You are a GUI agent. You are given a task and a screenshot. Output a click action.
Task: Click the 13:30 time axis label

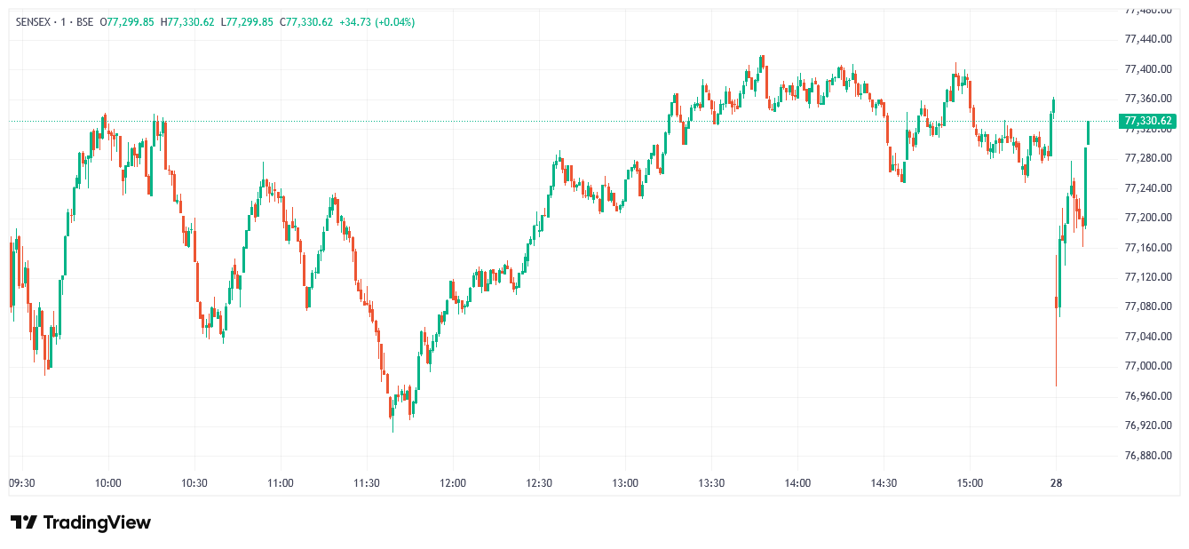pyautogui.click(x=711, y=483)
